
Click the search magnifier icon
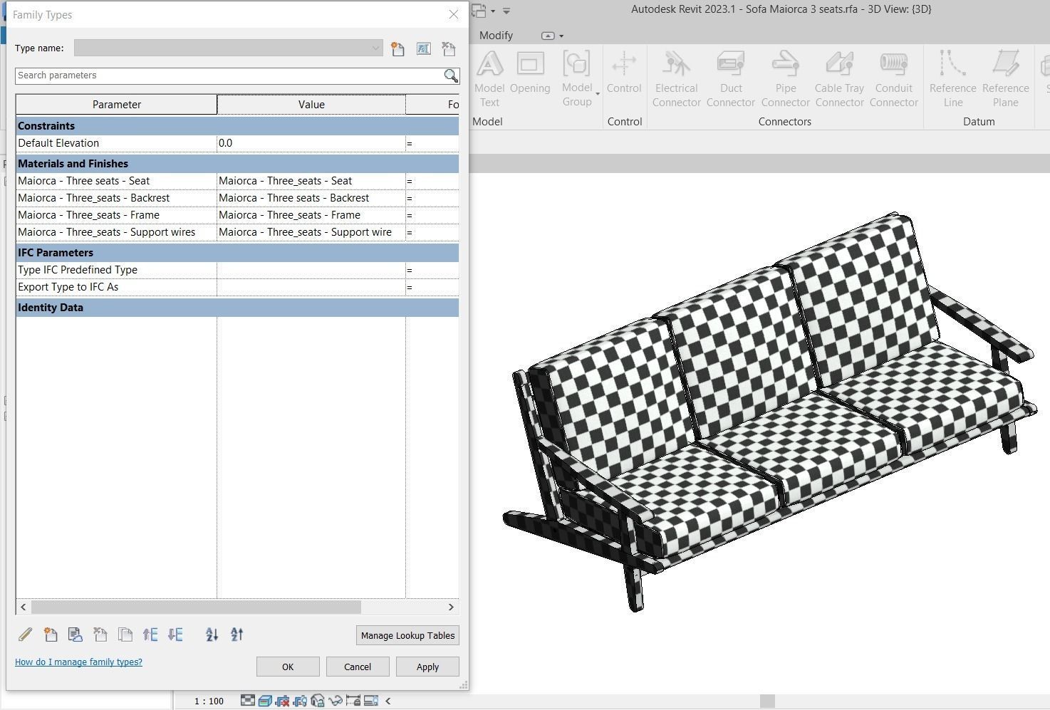[451, 75]
